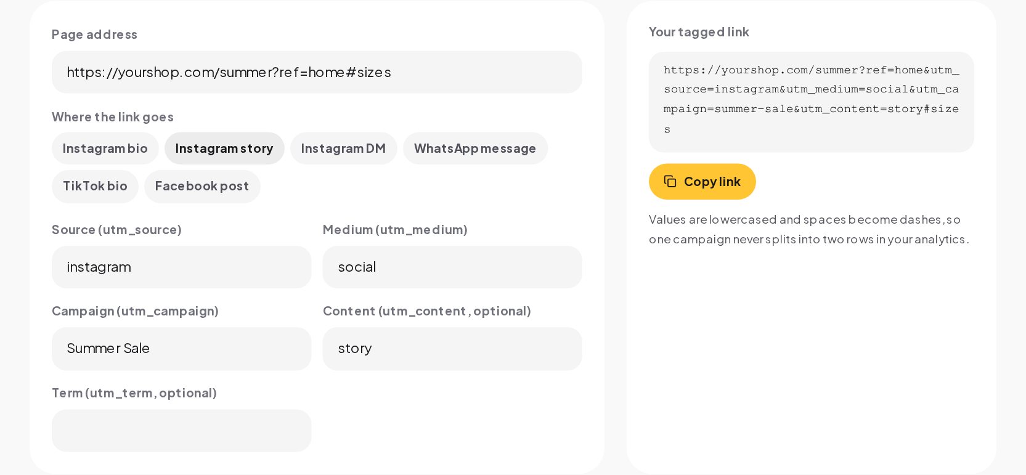Screen dimensions: 1026x475
Task: Click the generated tagged link text box
Action: click(811, 102)
